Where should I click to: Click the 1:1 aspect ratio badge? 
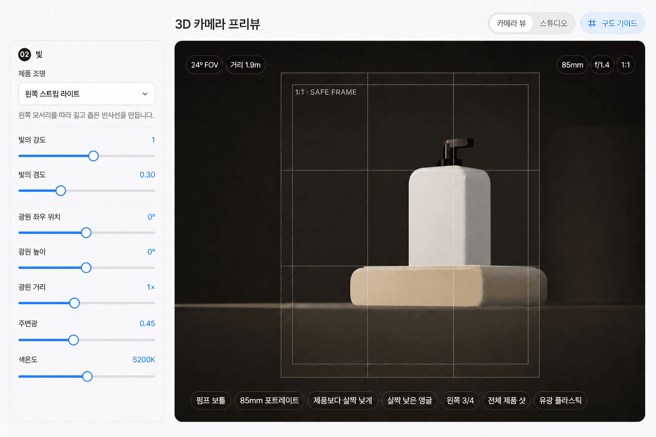[626, 65]
